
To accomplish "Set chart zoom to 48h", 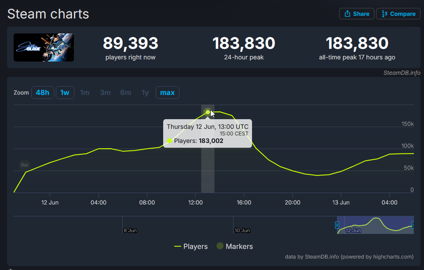I will point(43,93).
